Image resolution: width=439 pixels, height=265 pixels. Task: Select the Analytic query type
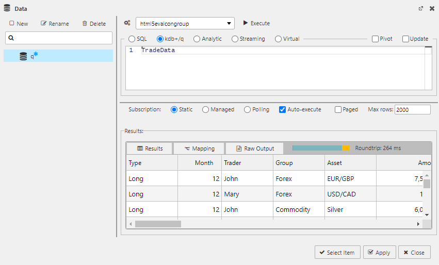tap(197, 39)
